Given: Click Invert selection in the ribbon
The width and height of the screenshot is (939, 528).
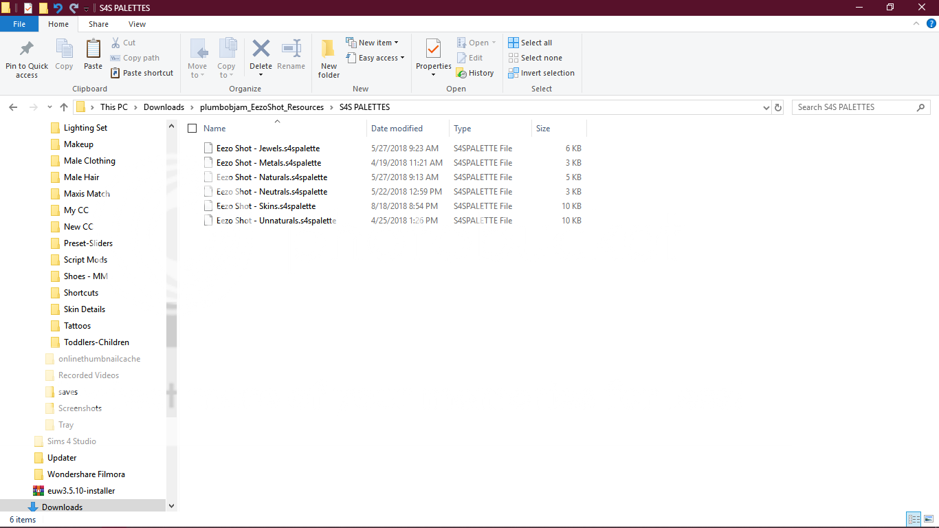Looking at the screenshot, I should click(541, 73).
